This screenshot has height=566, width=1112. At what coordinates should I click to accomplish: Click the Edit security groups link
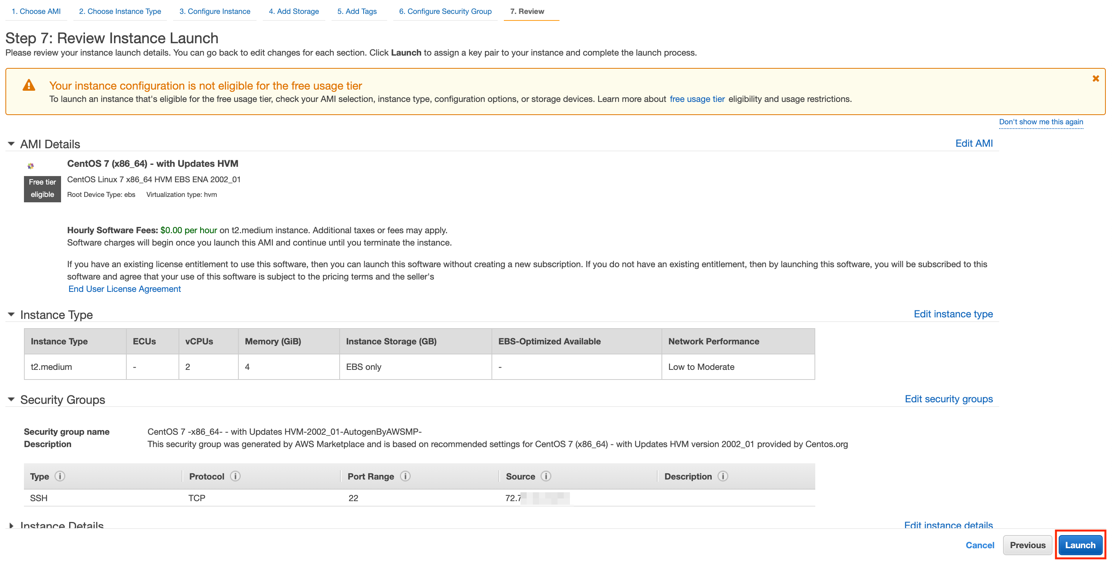pos(949,398)
